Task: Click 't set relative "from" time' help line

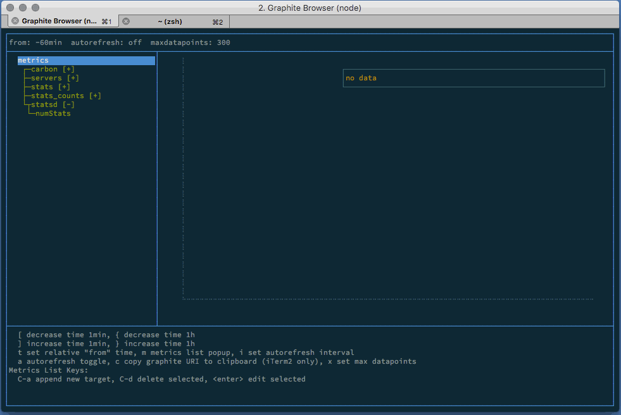Action: point(185,352)
